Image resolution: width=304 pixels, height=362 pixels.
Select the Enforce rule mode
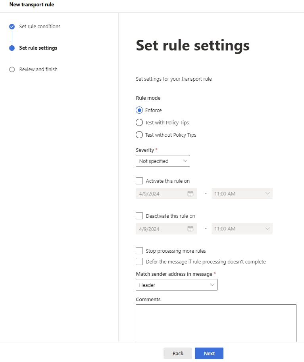pos(139,110)
